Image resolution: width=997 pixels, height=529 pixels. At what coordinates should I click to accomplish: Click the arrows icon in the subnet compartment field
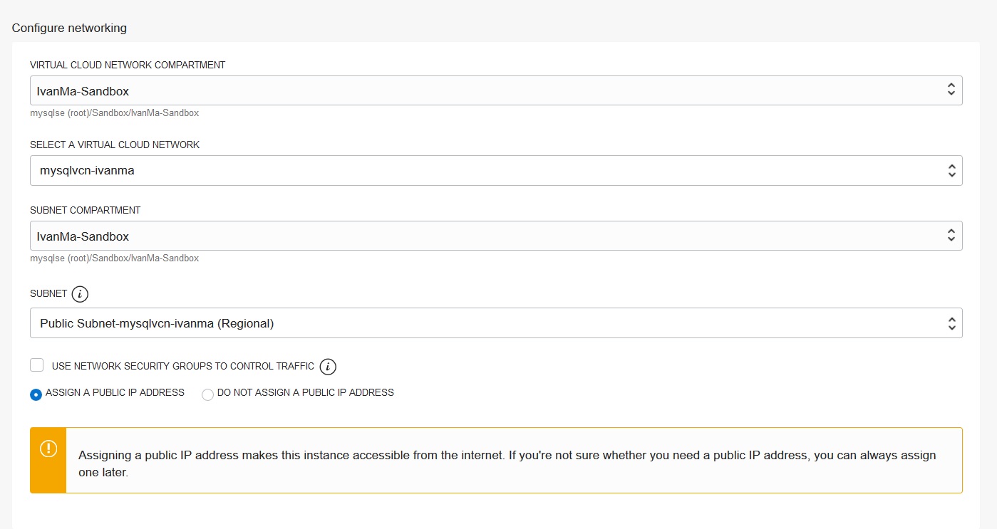tap(951, 236)
